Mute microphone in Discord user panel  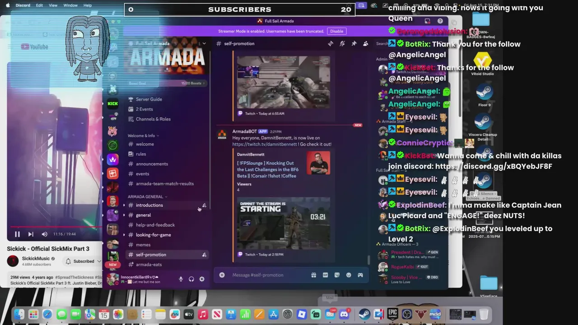coord(181,279)
